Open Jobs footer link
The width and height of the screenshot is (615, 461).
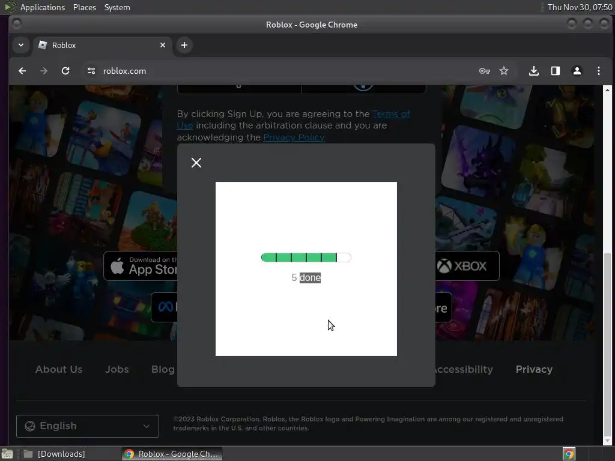[x=117, y=369]
